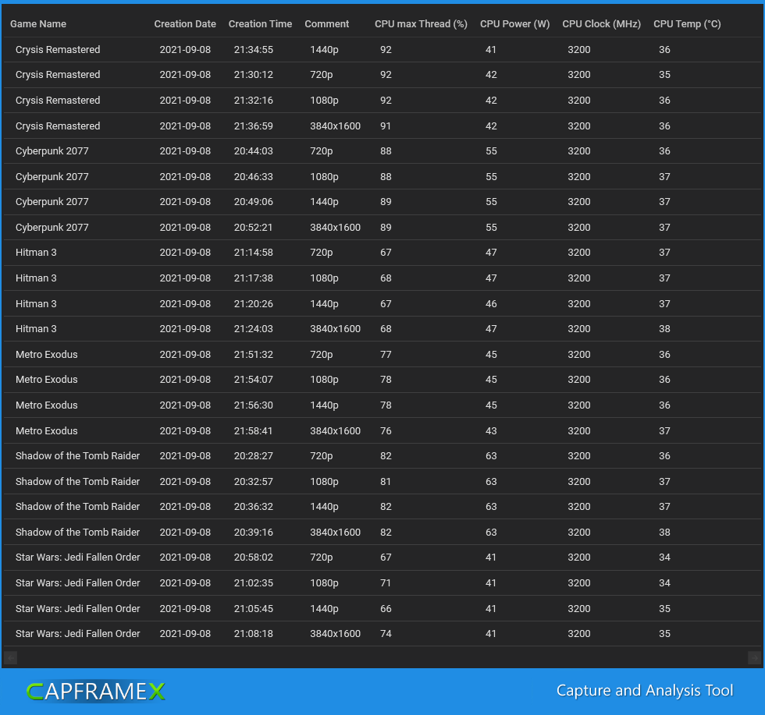Click the left scroll arrow at table bottom
The height and width of the screenshot is (715, 765).
pyautogui.click(x=11, y=657)
